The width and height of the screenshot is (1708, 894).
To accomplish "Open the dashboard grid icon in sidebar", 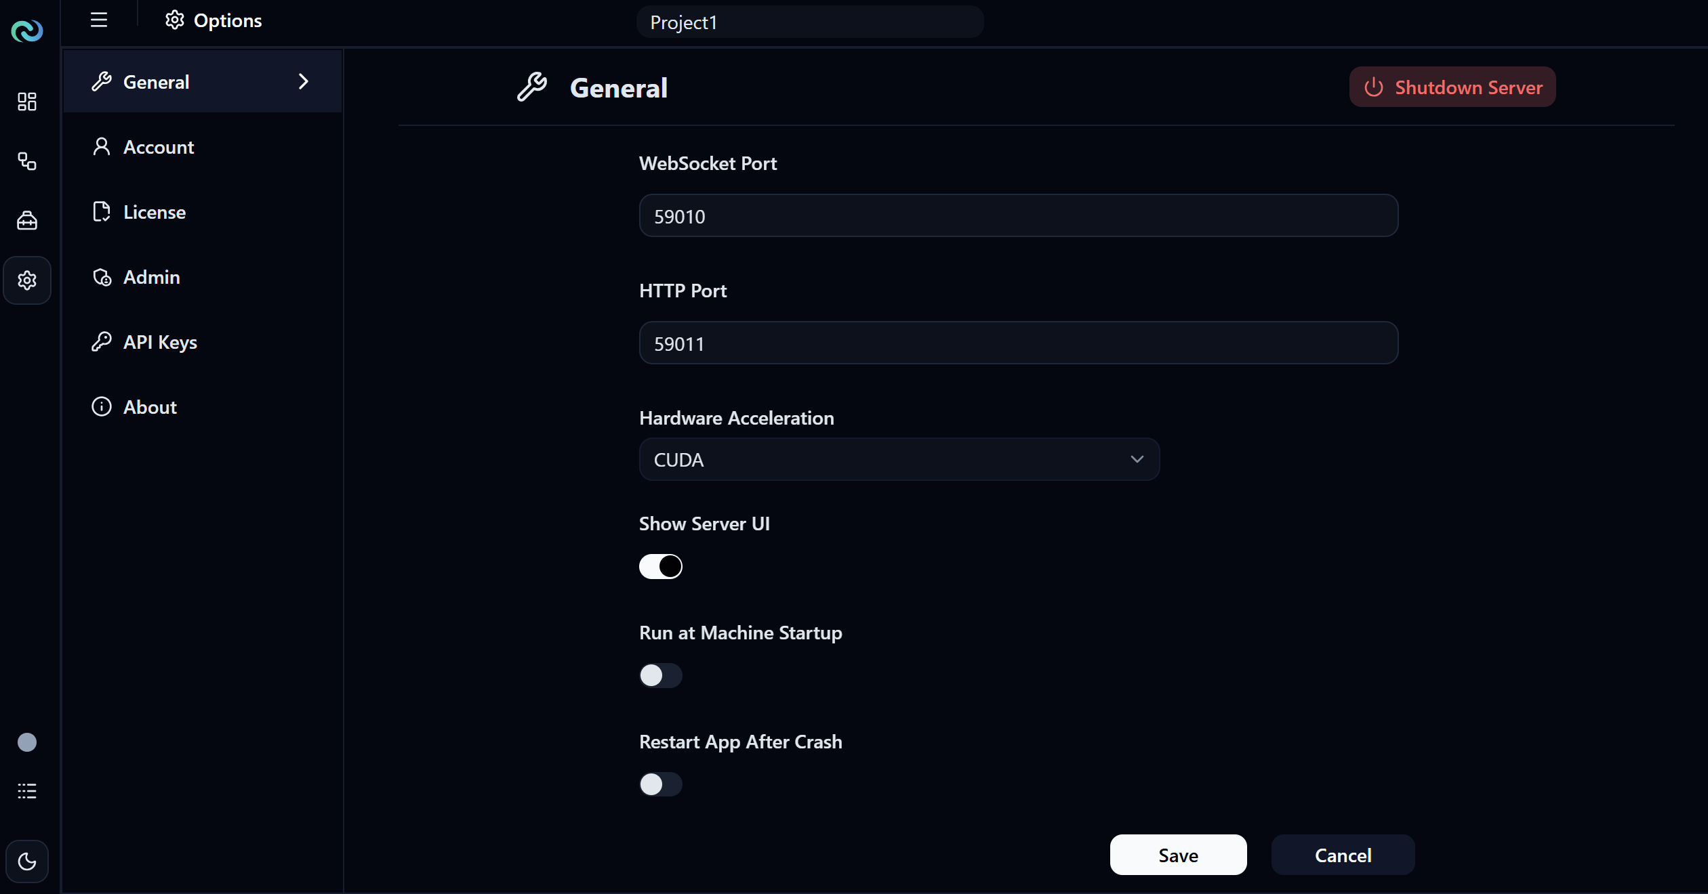I will 27,102.
